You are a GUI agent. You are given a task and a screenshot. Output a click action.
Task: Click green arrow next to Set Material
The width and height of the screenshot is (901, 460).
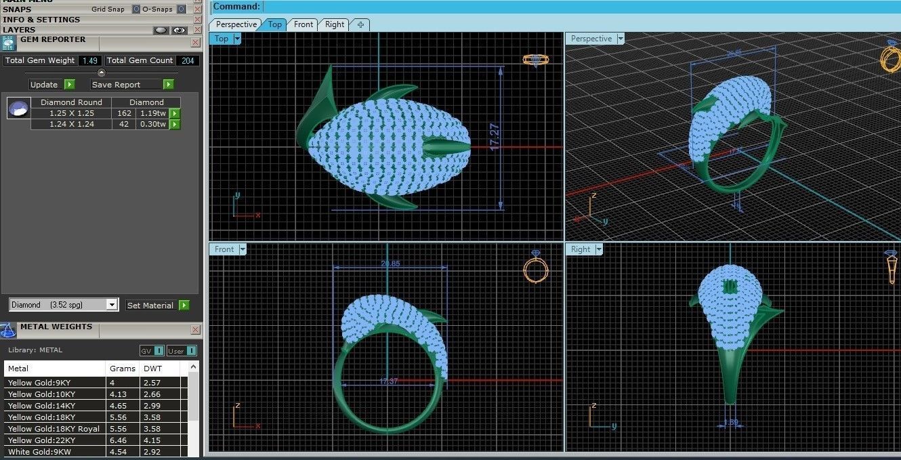pos(184,306)
